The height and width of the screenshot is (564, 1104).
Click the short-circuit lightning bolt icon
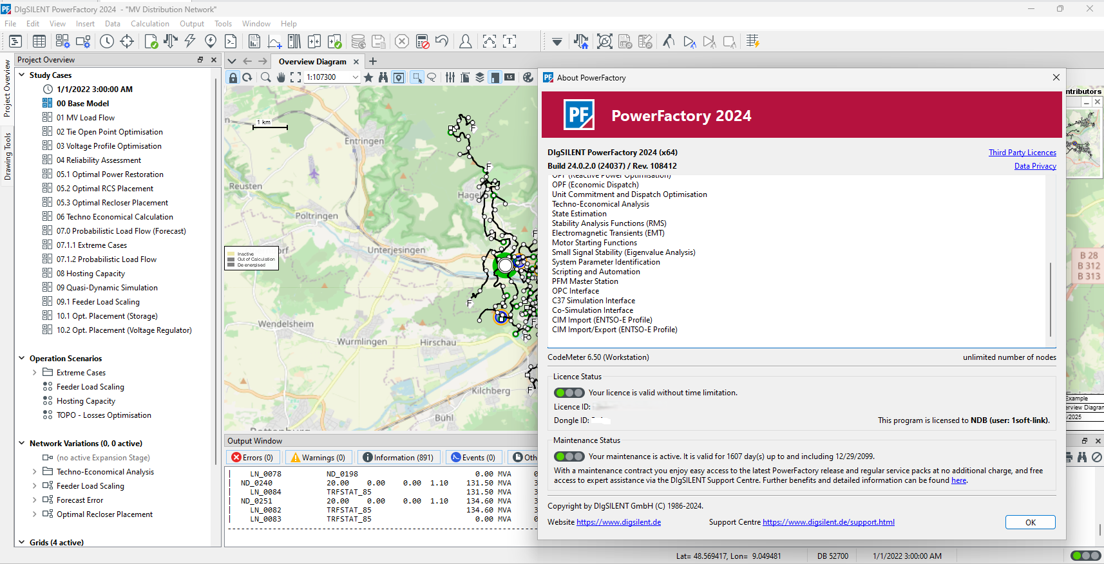coord(190,41)
